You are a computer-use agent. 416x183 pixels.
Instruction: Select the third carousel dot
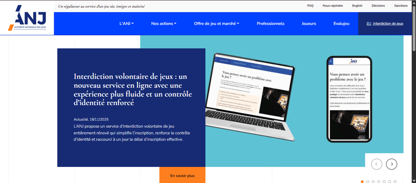coord(373,182)
